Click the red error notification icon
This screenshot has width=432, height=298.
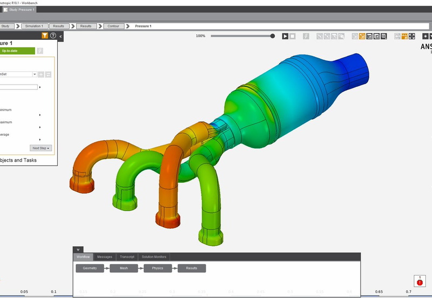420,281
